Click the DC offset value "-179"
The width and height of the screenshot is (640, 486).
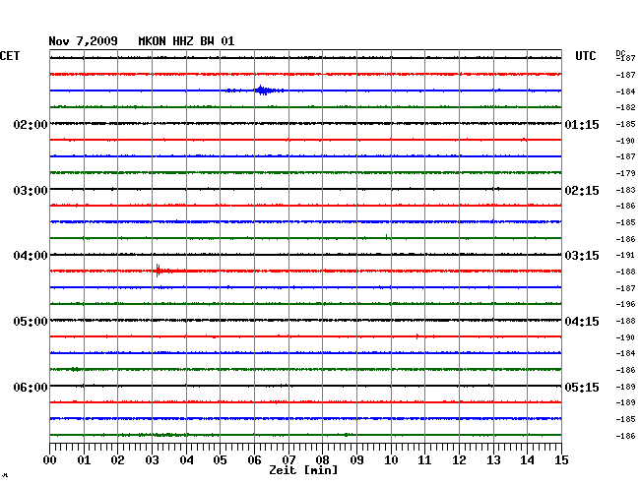(x=625, y=173)
